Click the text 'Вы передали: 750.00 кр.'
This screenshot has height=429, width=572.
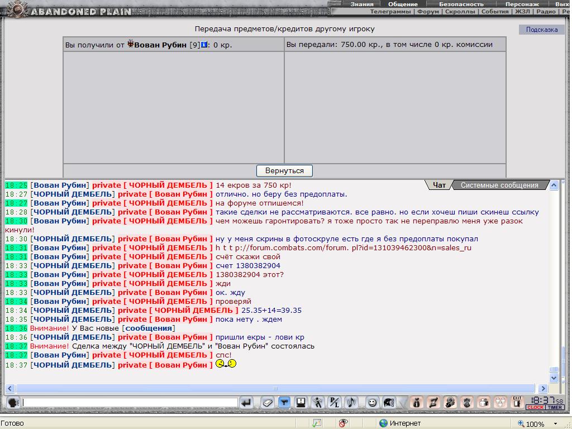(x=333, y=45)
